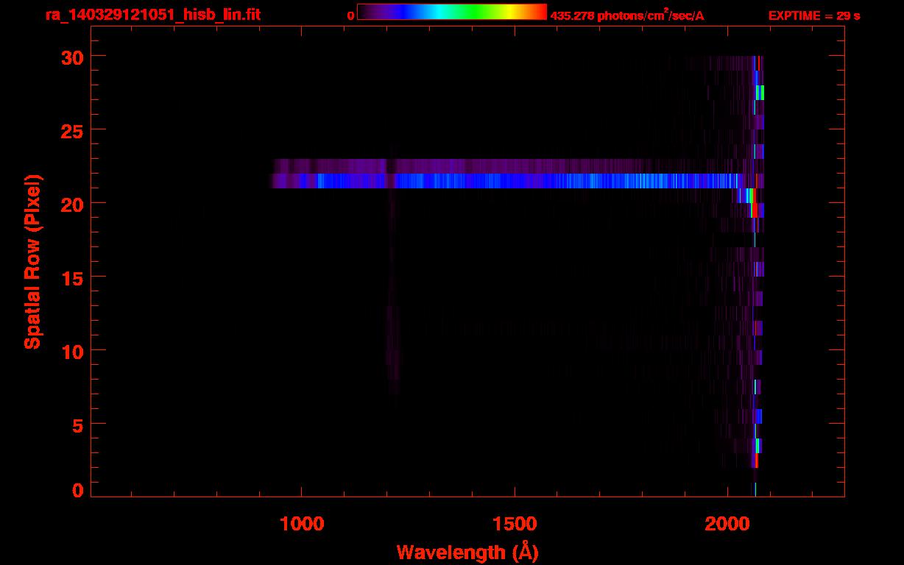
Task: Click the 1000 wavelength tick label
Action: point(303,524)
